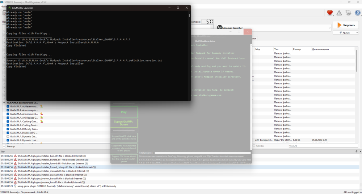
Task: Click warning icon on installer_bain.dll log row
Action: [15, 156]
